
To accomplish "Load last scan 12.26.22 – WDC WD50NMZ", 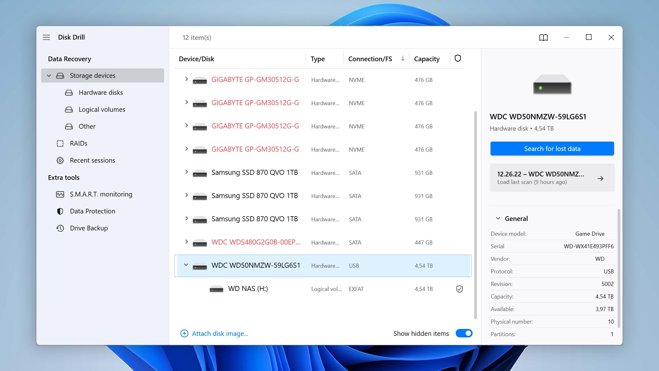I will 552,178.
